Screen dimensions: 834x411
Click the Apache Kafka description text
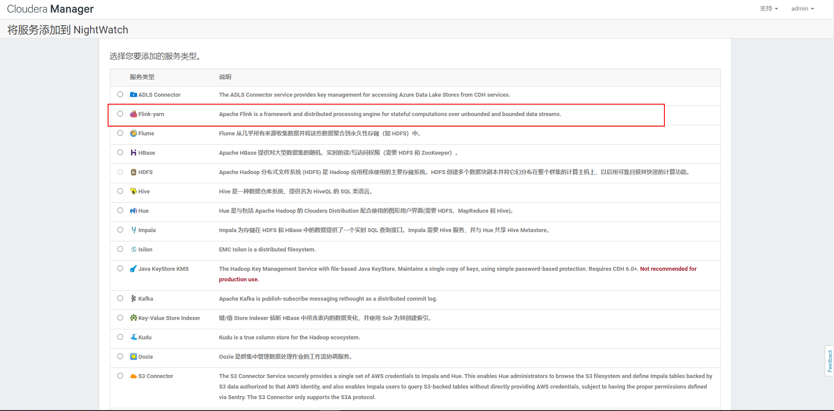[328, 299]
